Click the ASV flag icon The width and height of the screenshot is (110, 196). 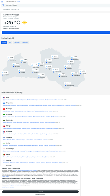pyautogui.click(x=4, y=98)
